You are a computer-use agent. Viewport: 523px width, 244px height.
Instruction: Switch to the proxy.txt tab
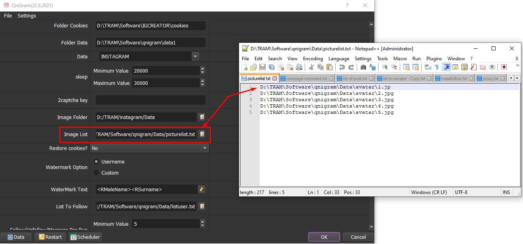click(x=490, y=79)
